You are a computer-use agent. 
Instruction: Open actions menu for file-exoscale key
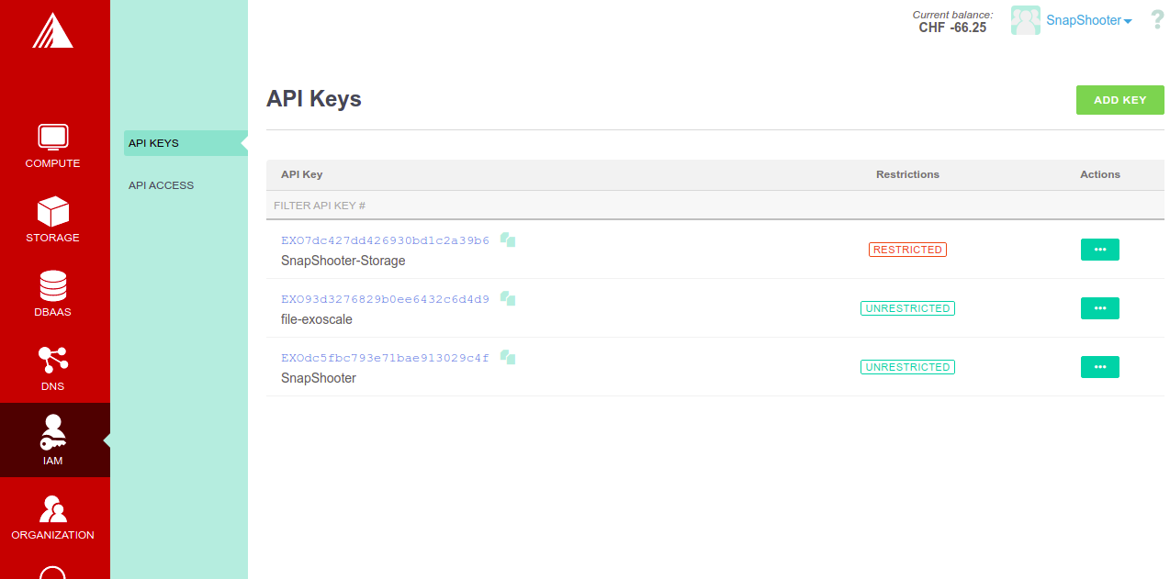(x=1099, y=308)
